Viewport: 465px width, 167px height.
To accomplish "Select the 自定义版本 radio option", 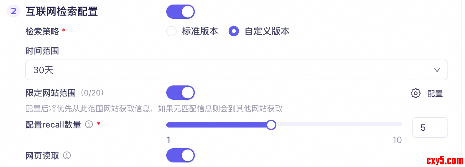I will pos(234,31).
